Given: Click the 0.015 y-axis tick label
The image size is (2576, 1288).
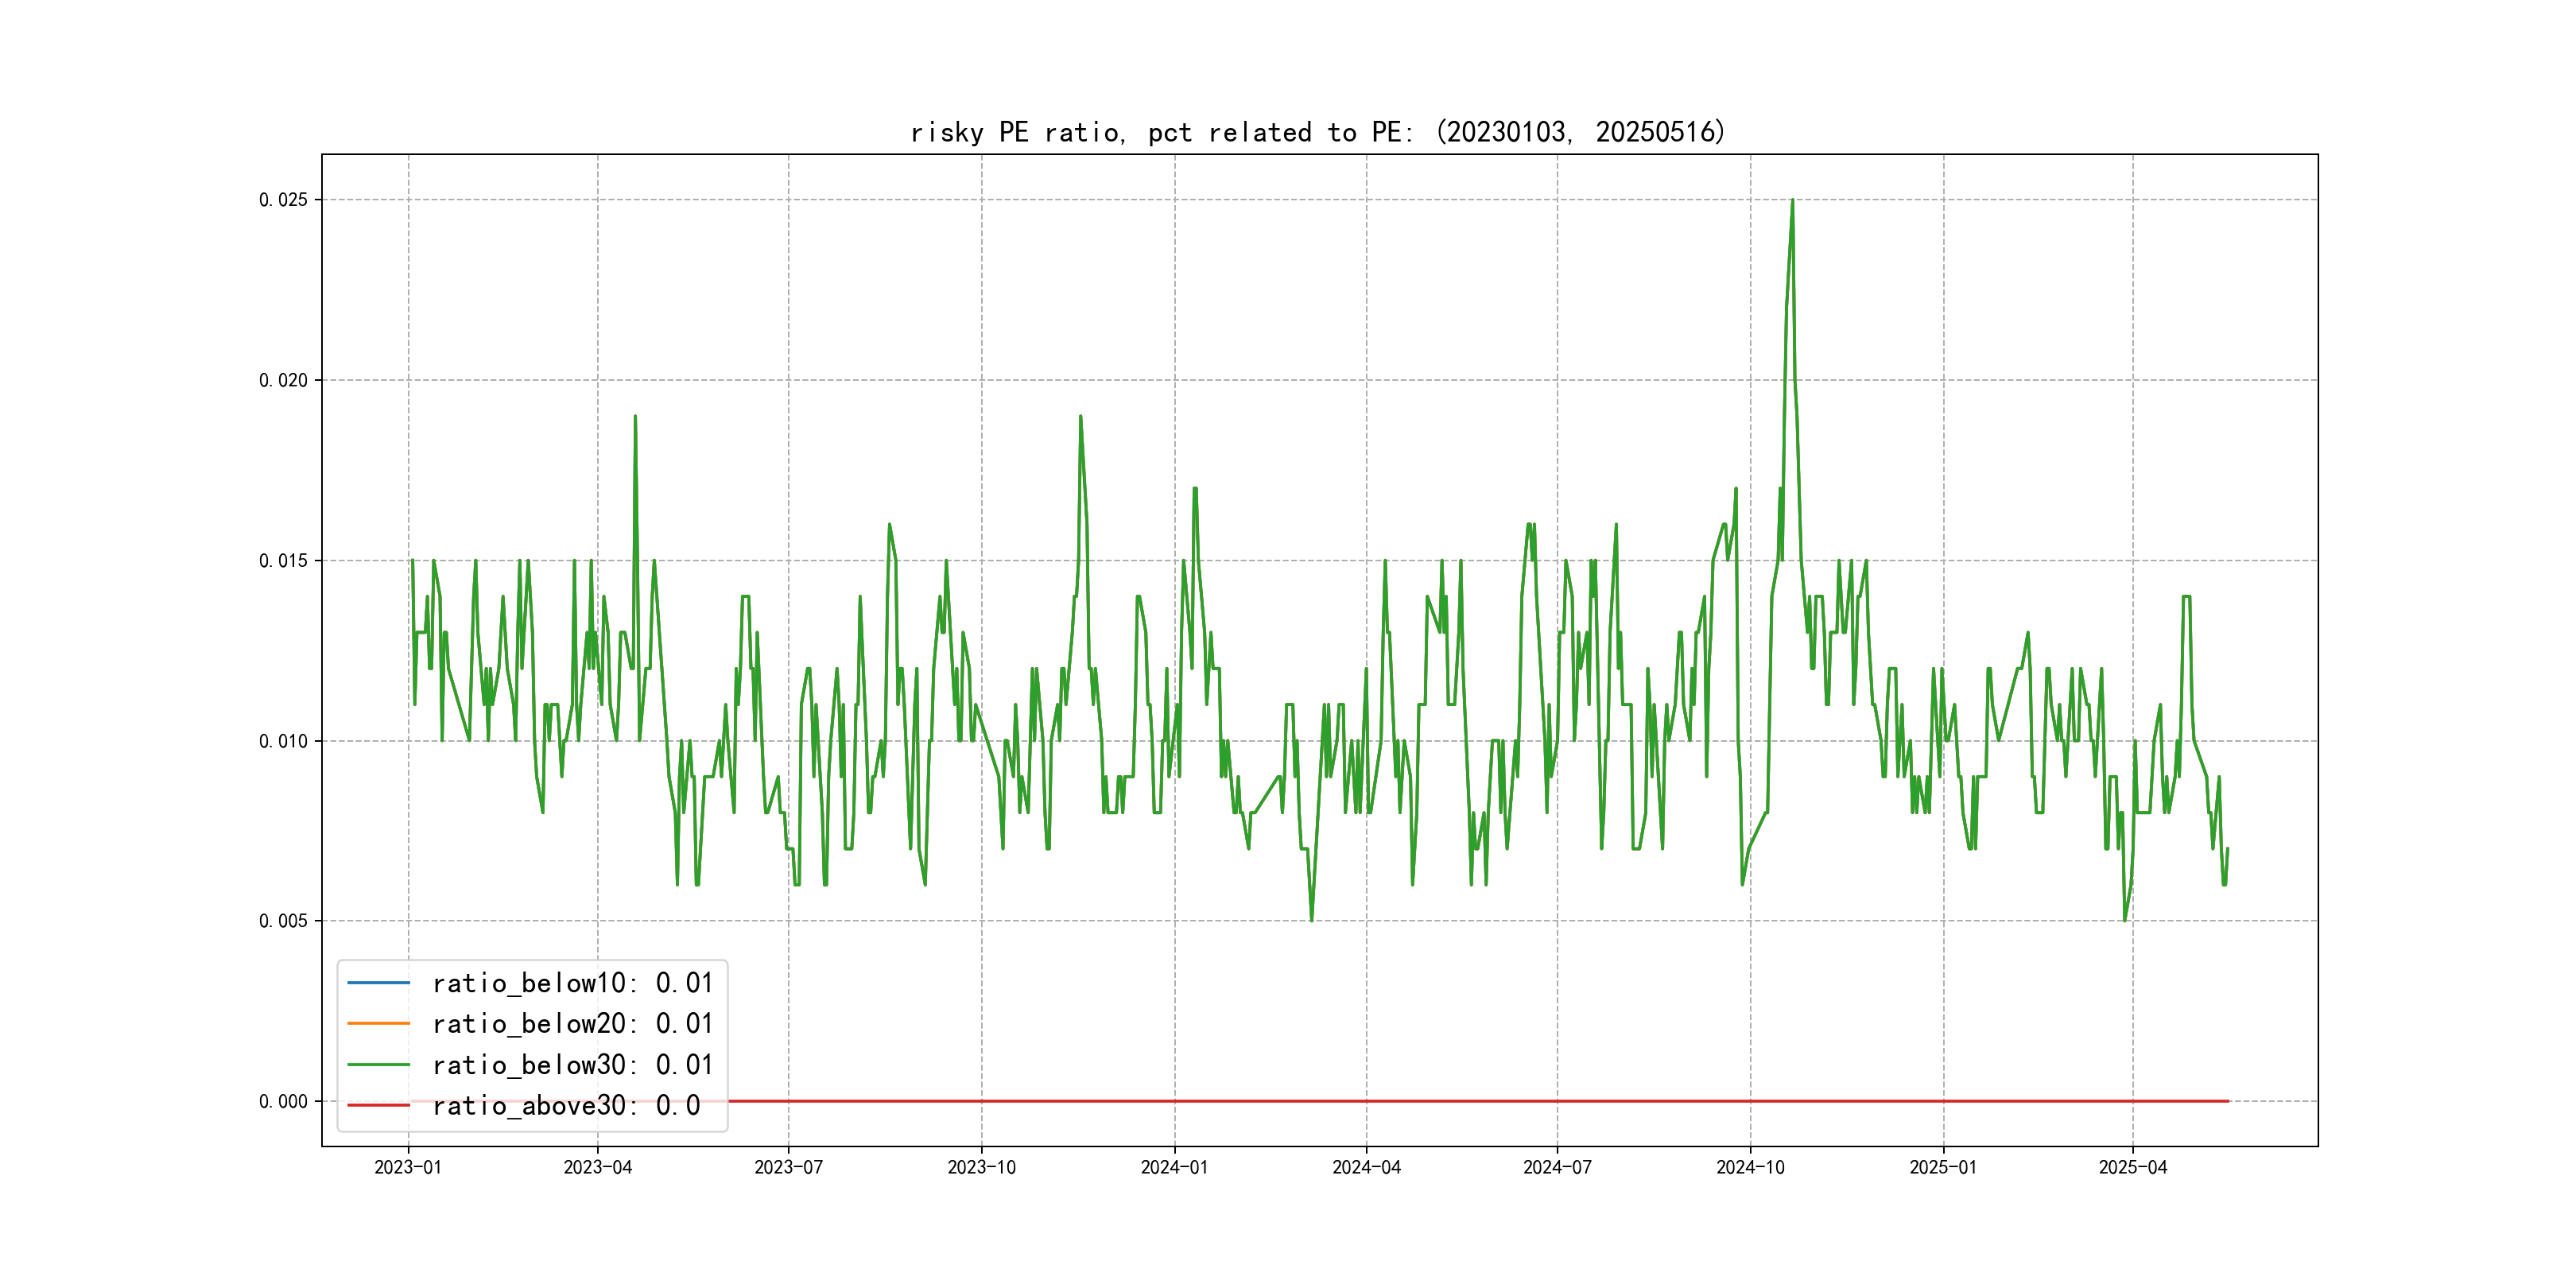Looking at the screenshot, I should [283, 561].
